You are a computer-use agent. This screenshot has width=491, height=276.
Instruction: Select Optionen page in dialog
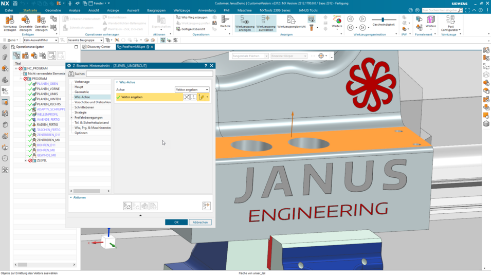click(x=81, y=133)
